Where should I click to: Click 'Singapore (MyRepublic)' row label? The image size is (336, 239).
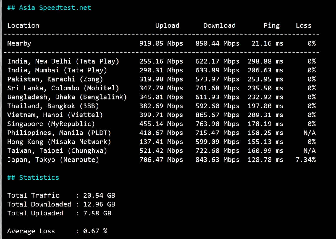coord(51,124)
